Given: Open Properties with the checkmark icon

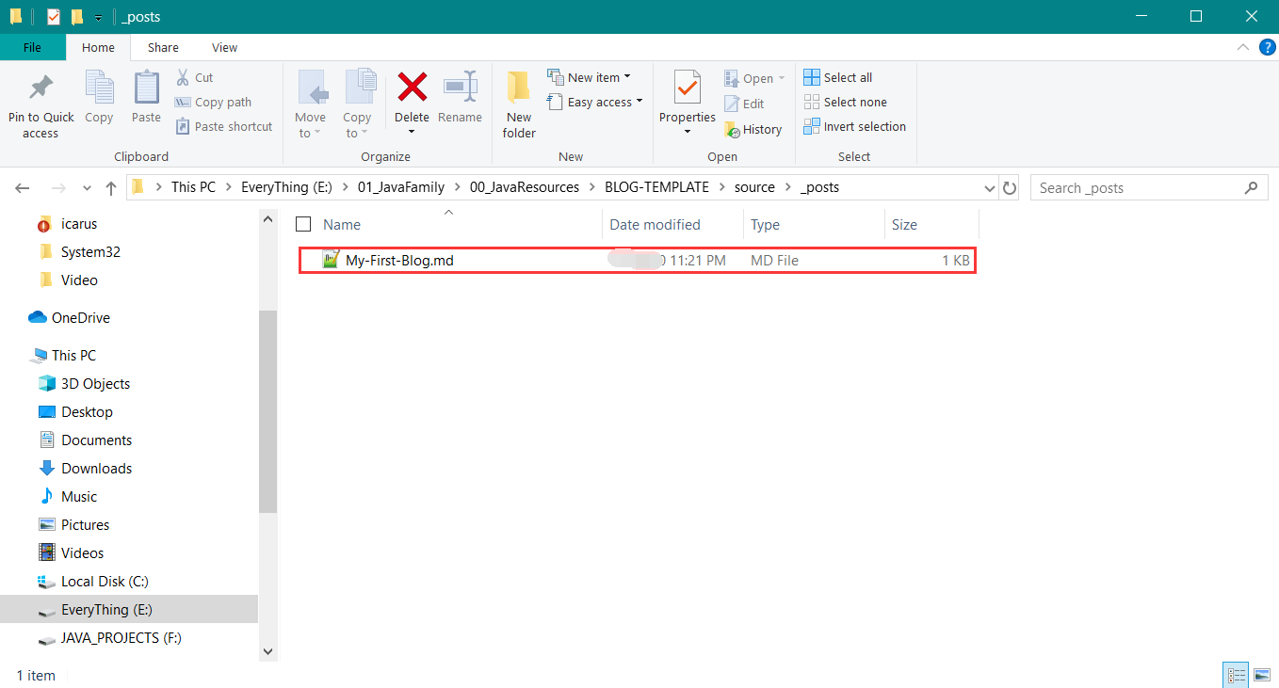Looking at the screenshot, I should [x=687, y=90].
